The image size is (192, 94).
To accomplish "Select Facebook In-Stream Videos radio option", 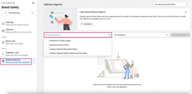I will 47,41.
